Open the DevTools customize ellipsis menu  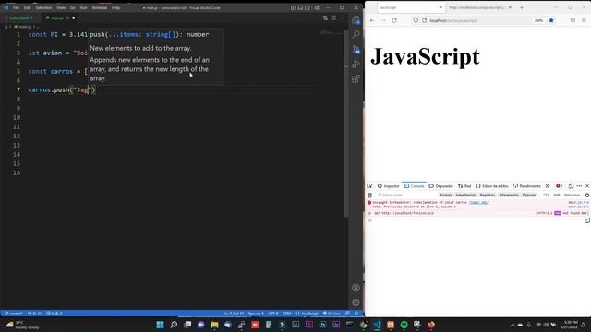(579, 186)
